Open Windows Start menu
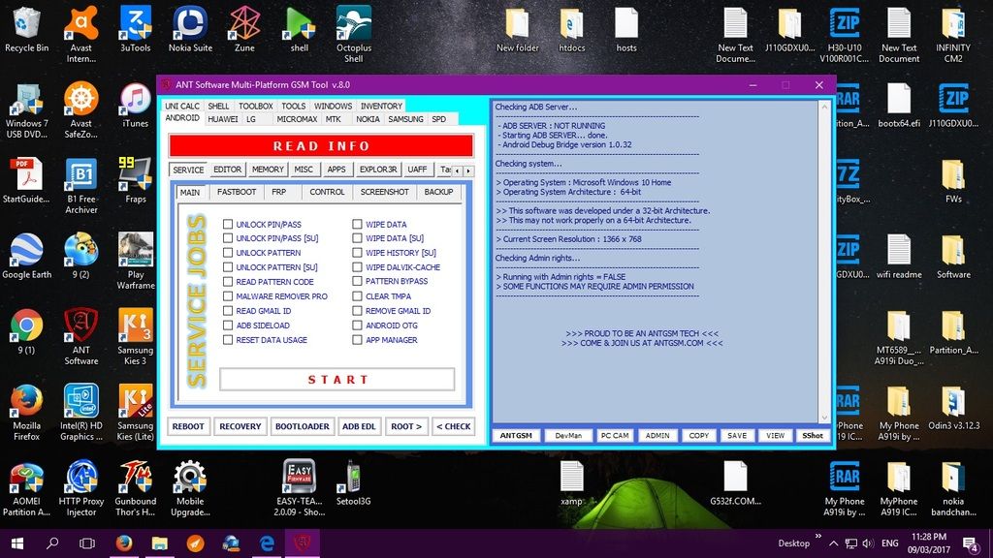This screenshot has width=993, height=558. [x=17, y=542]
